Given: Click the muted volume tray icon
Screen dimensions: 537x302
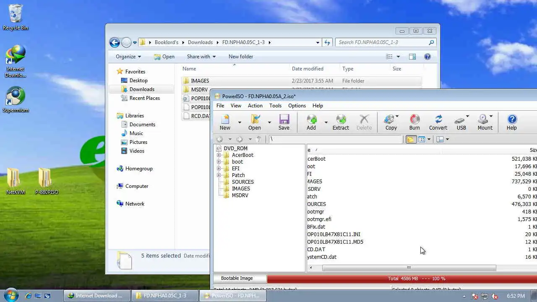Looking at the screenshot, I should click(494, 296).
